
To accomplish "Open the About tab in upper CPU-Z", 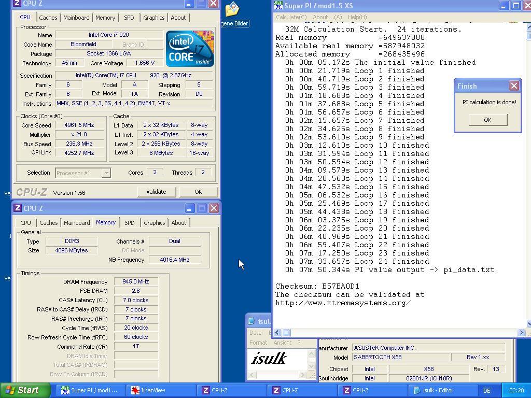I will [178, 18].
